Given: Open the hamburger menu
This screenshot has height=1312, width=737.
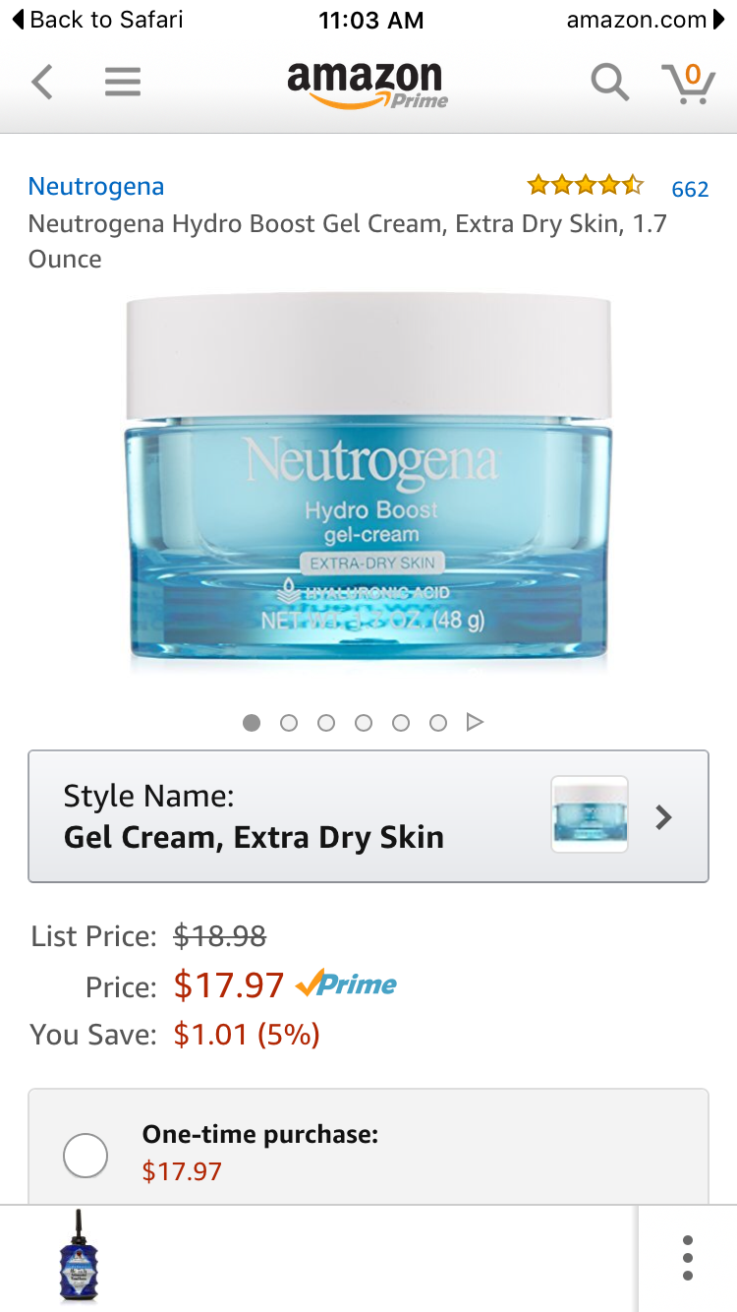Looking at the screenshot, I should tap(123, 82).
